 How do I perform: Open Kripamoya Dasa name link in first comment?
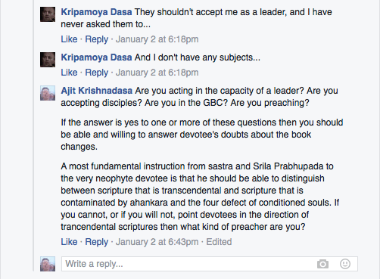96,12
